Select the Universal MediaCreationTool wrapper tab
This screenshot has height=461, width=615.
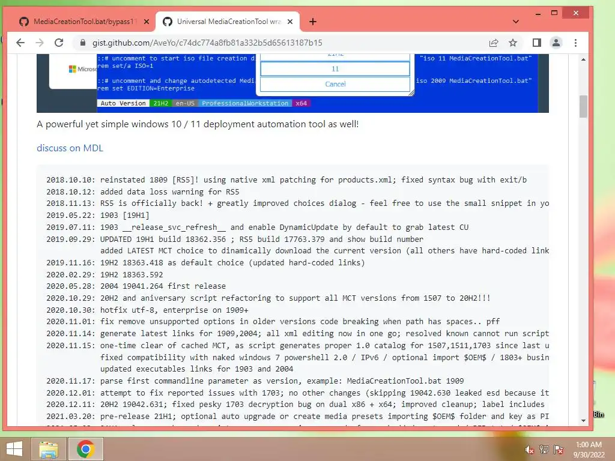point(228,22)
